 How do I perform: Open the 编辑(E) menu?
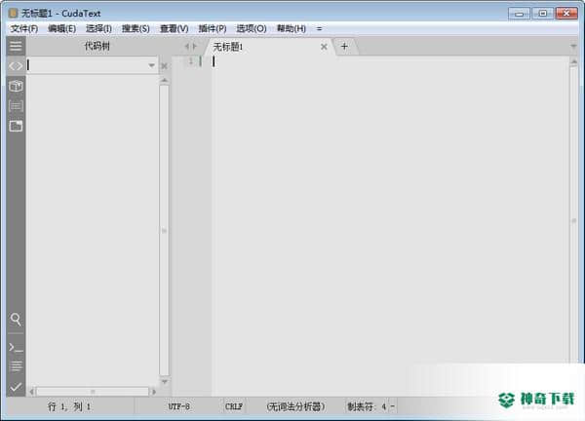[x=62, y=28]
